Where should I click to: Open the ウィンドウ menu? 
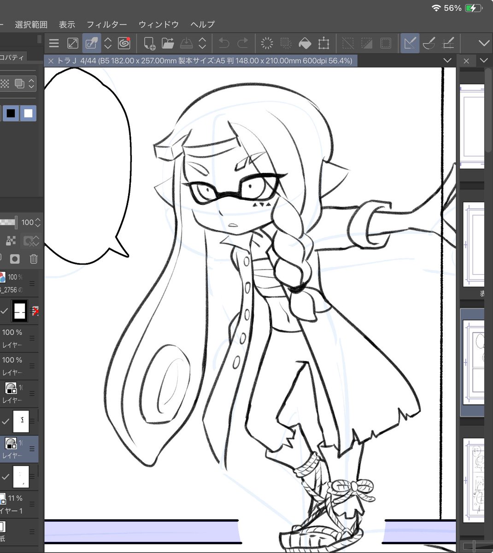coord(158,24)
